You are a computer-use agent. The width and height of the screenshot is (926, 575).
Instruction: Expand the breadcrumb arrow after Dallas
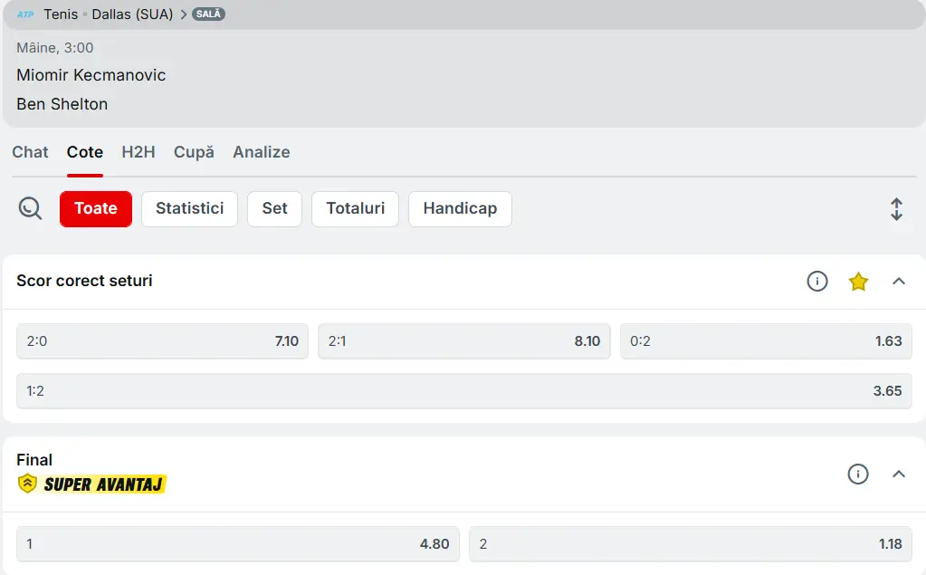click(x=185, y=14)
